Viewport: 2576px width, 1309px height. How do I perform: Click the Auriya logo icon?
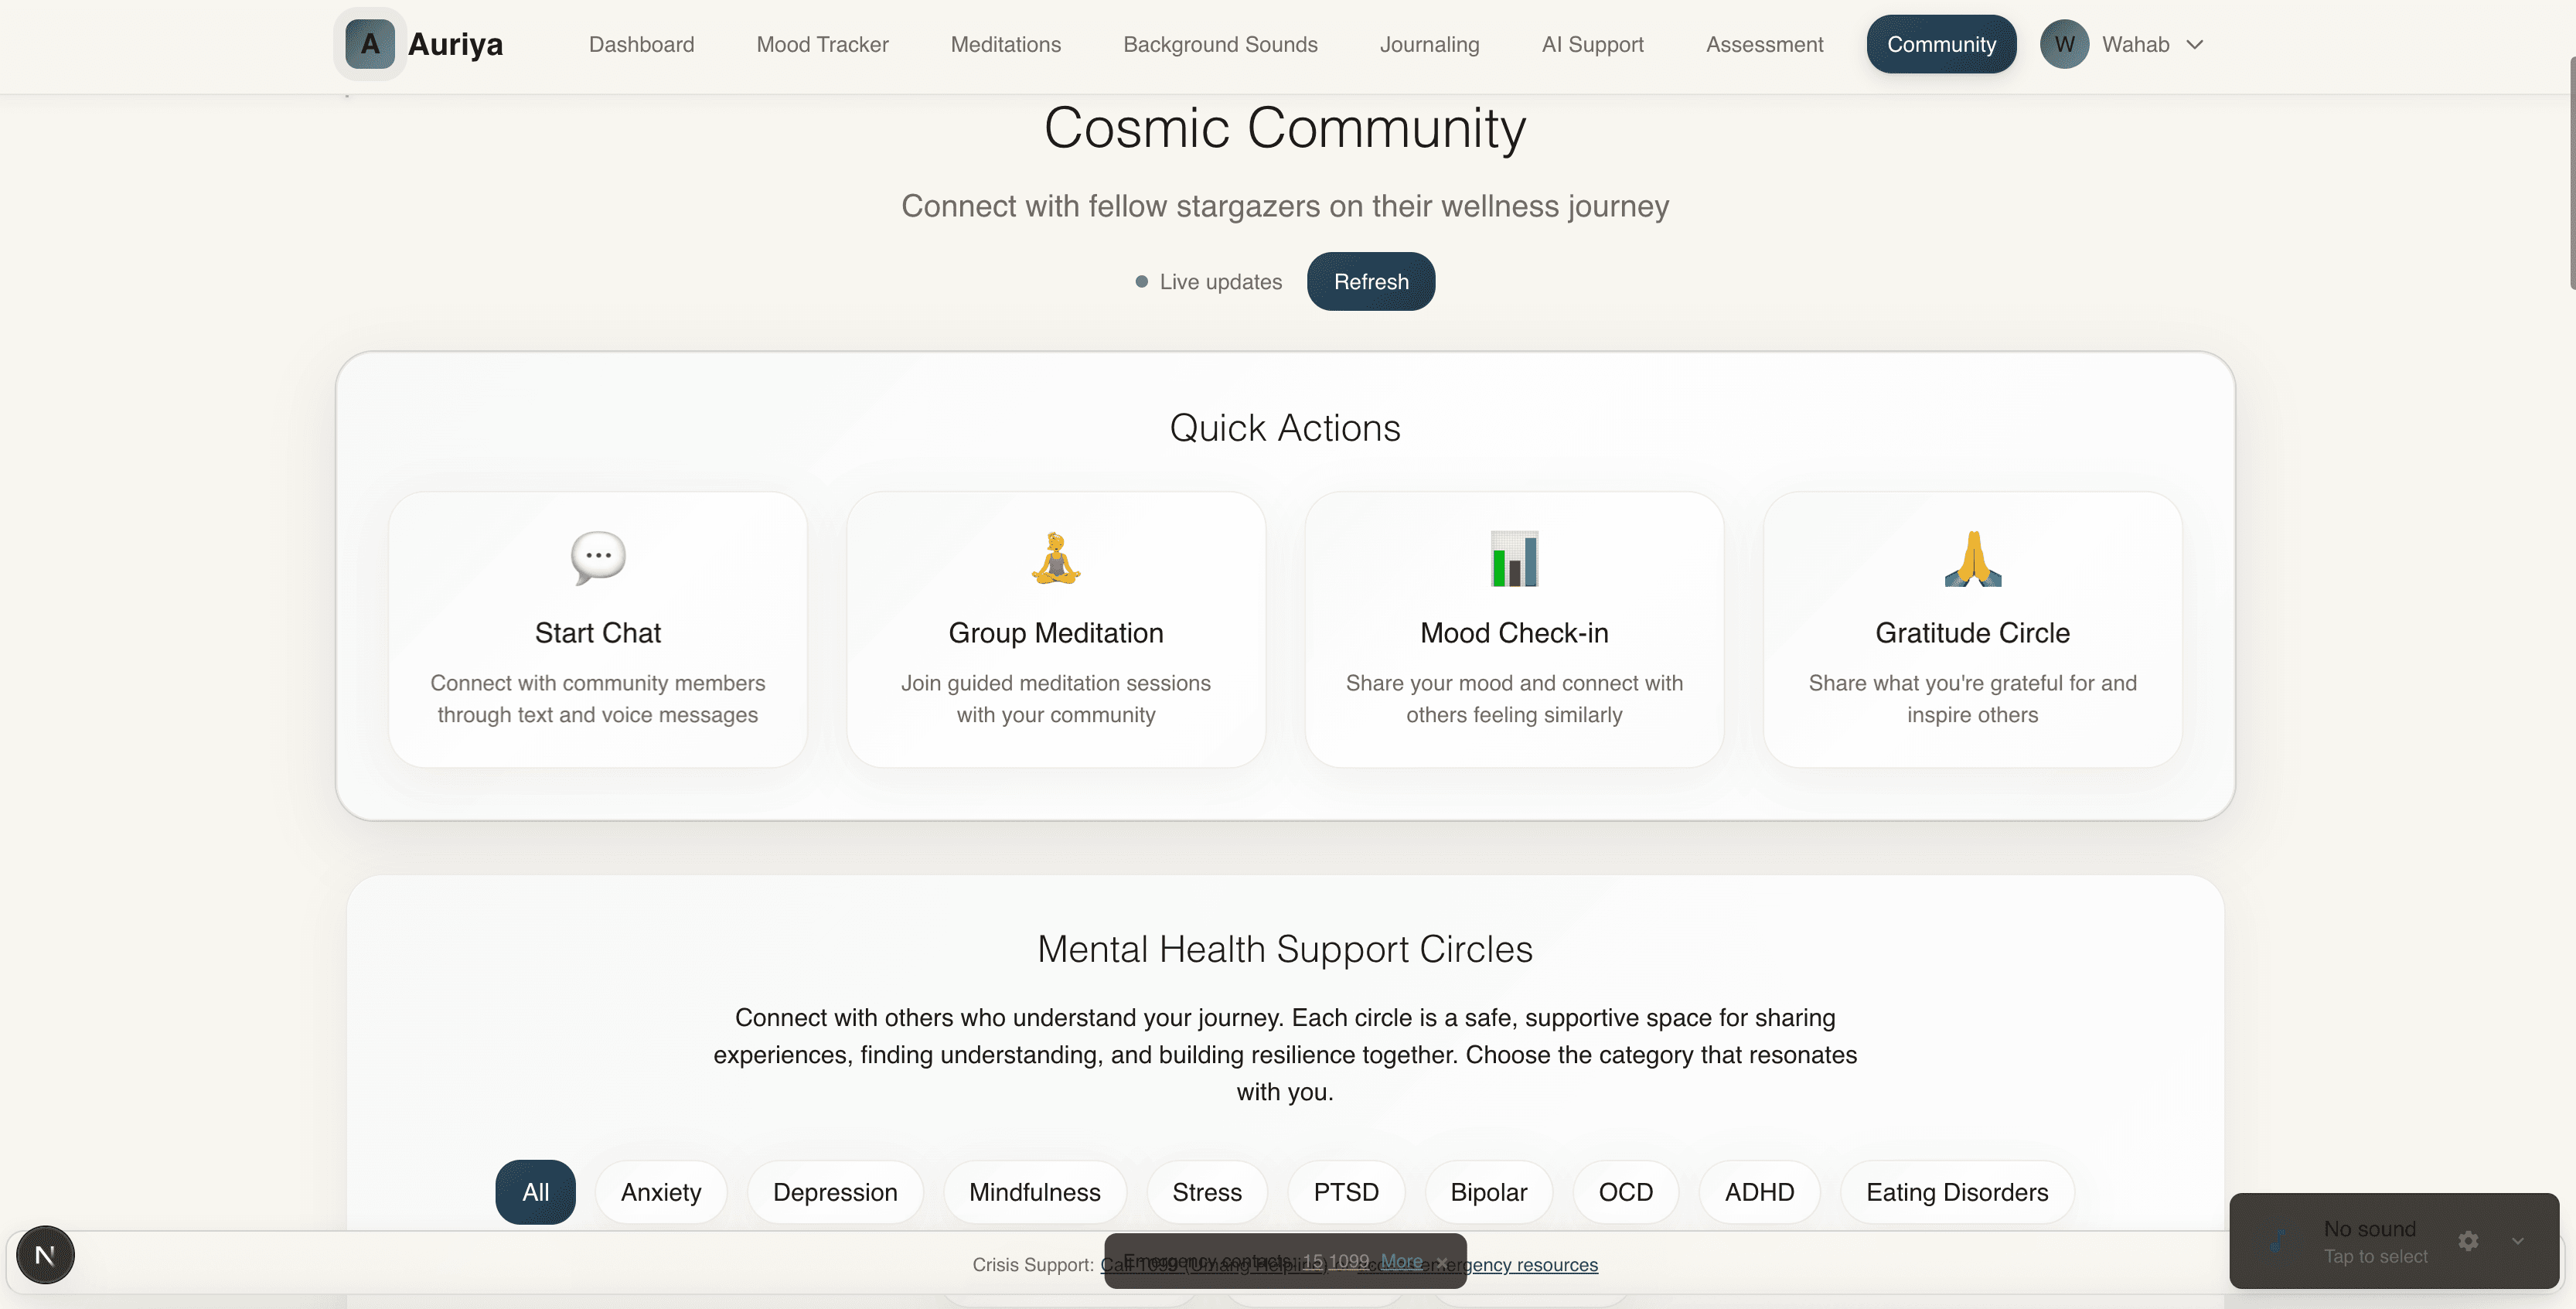369,44
